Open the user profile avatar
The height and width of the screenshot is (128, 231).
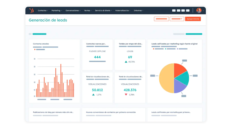199,10
